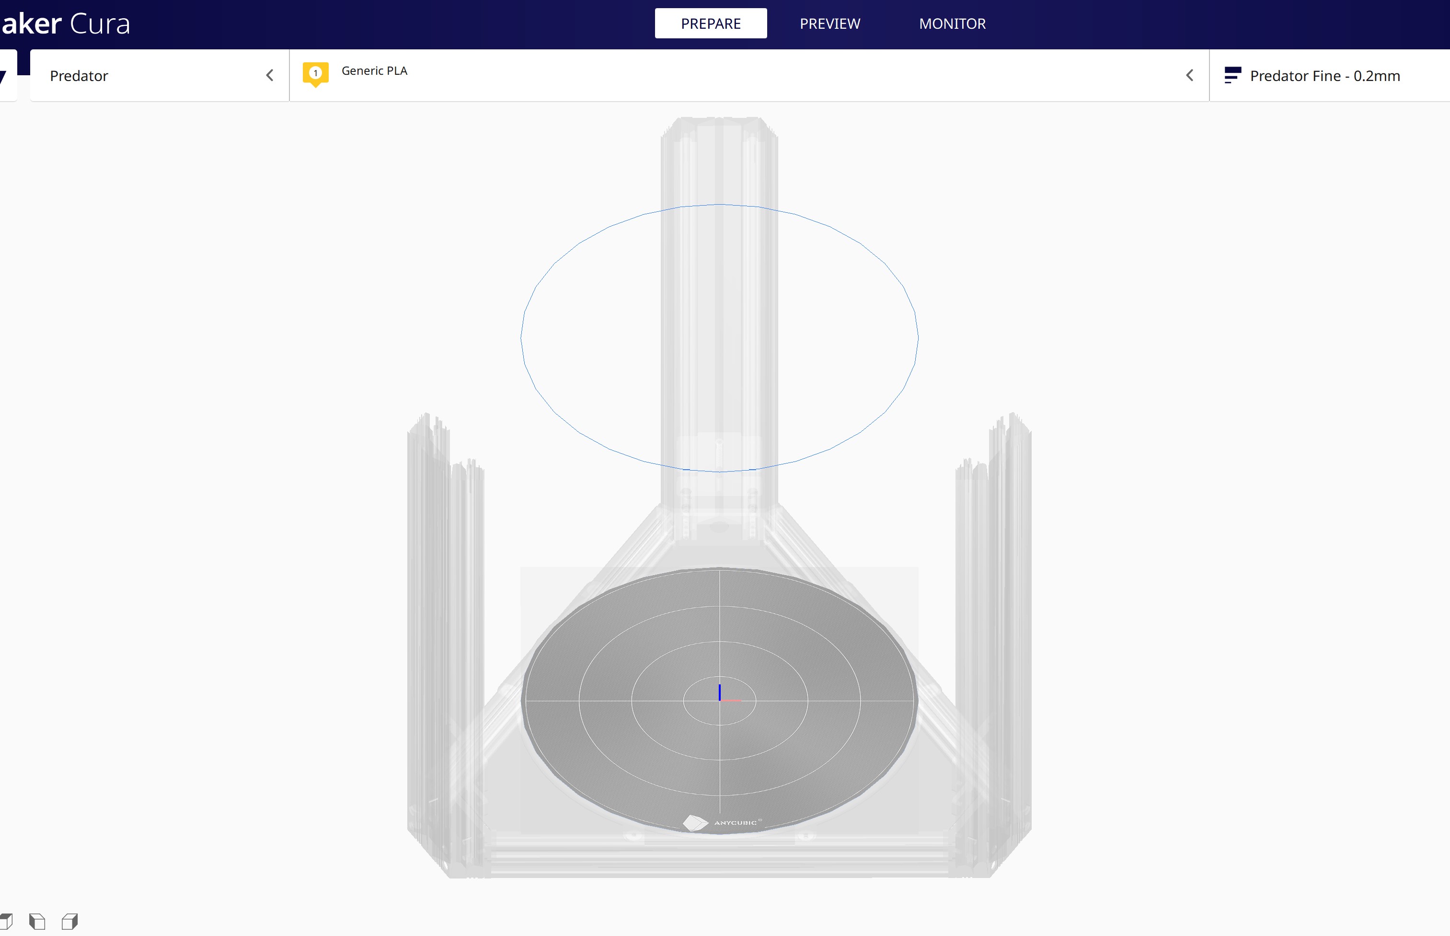Screen dimensions: 1450x936
Task: Click the Ultimaker Cura logo
Action: pyautogui.click(x=65, y=23)
